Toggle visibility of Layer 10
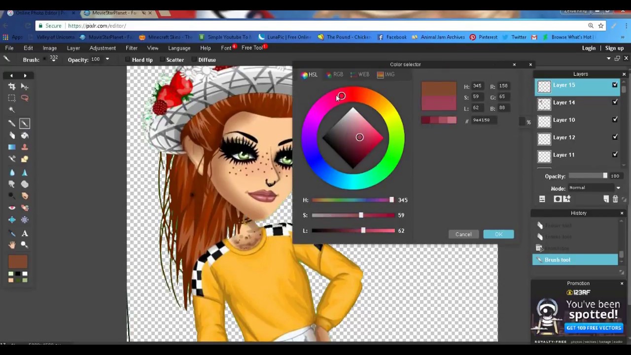Viewport: 631px width, 355px height. point(615,120)
